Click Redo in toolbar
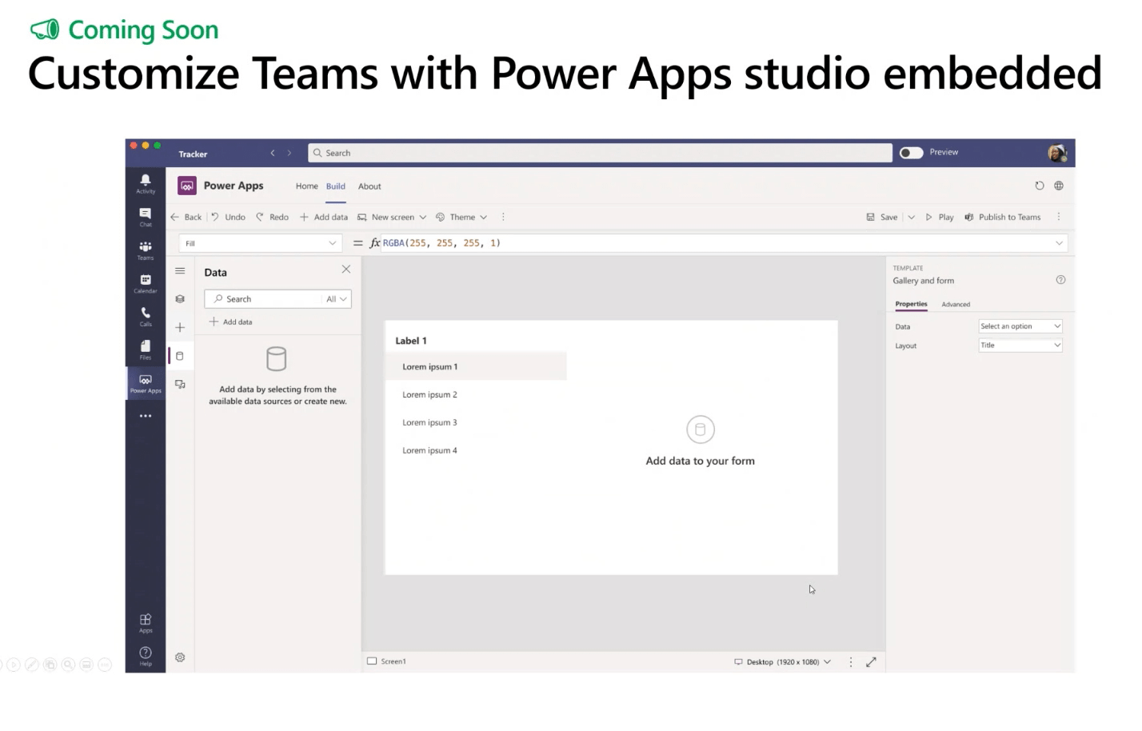This screenshot has height=731, width=1142. click(x=272, y=217)
